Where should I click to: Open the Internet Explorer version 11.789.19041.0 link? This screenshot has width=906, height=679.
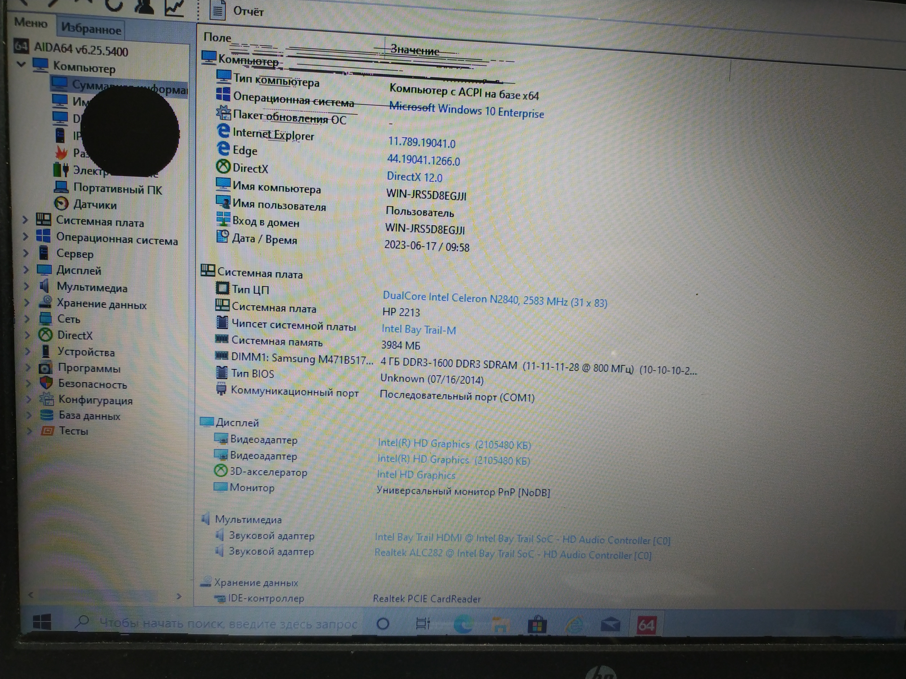(422, 143)
